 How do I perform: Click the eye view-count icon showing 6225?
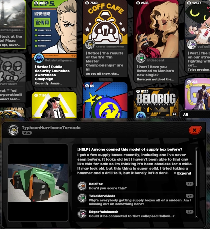click(x=138, y=91)
